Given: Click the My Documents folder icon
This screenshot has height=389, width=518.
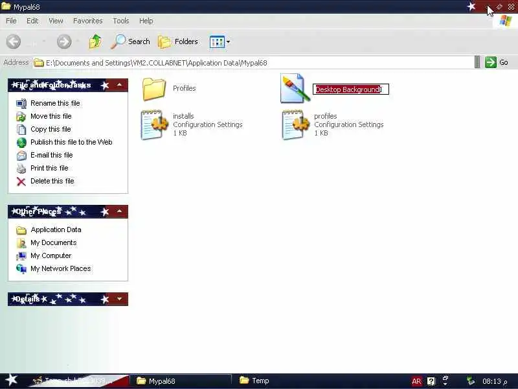Looking at the screenshot, I should tap(21, 243).
